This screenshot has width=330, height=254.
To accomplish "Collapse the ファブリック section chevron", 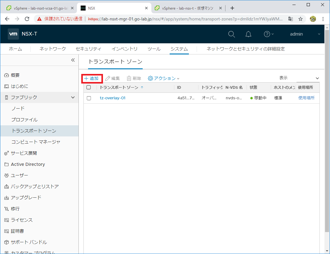I will pyautogui.click(x=73, y=97).
